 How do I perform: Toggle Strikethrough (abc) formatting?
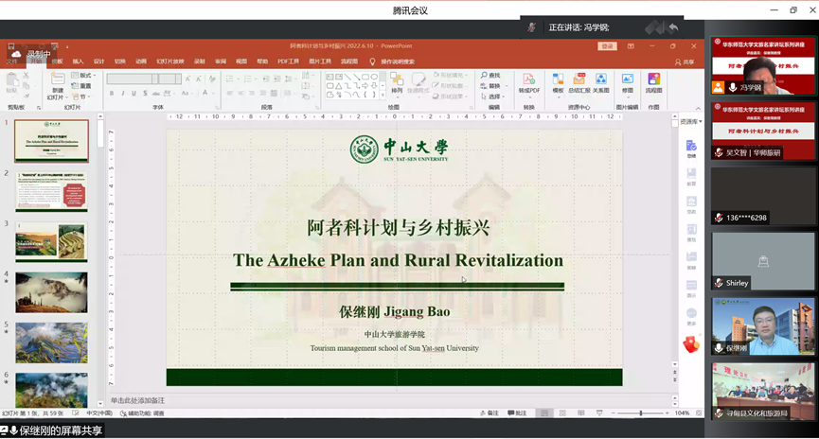click(x=155, y=93)
